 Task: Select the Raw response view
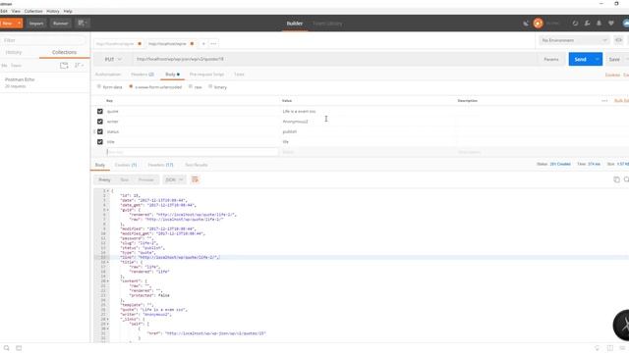[125, 179]
